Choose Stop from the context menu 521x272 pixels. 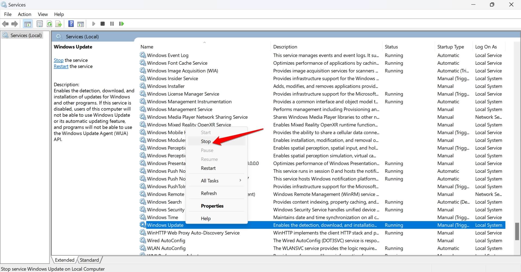pos(206,141)
